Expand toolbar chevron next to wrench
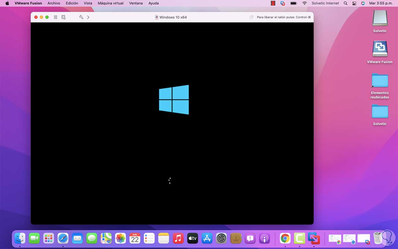The height and width of the screenshot is (249, 398). (88, 17)
